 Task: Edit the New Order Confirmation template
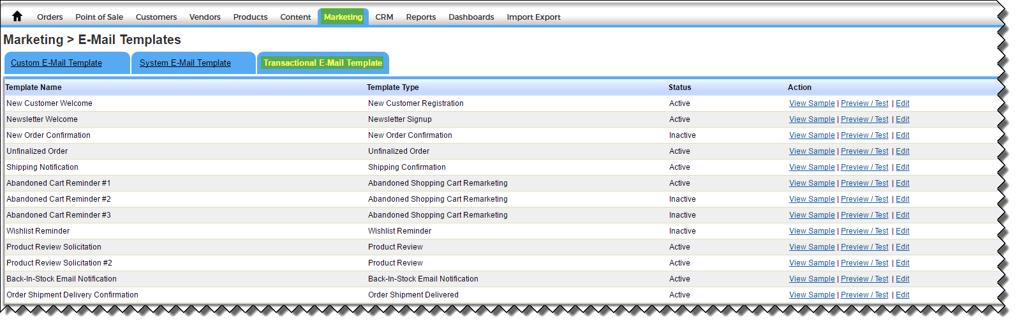902,135
